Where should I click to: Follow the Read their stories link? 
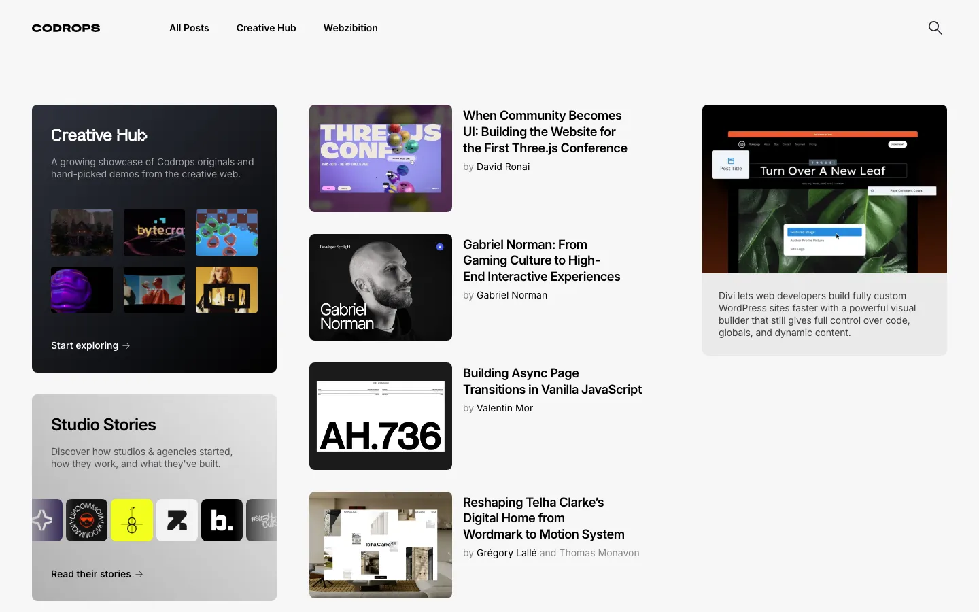coord(97,574)
